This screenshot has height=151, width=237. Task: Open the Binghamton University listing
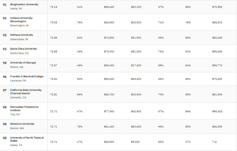click(24, 4)
